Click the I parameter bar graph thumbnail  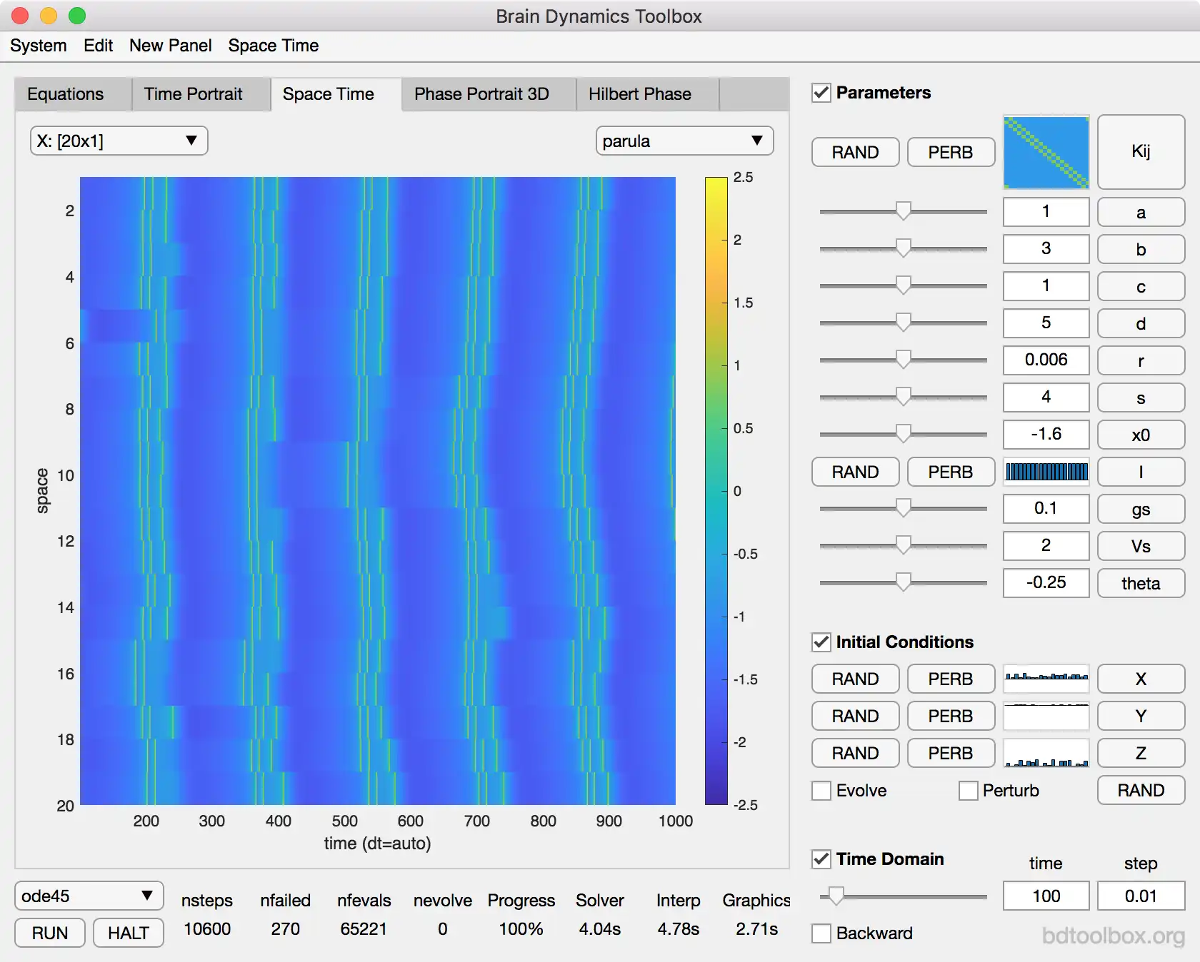pyautogui.click(x=1046, y=472)
